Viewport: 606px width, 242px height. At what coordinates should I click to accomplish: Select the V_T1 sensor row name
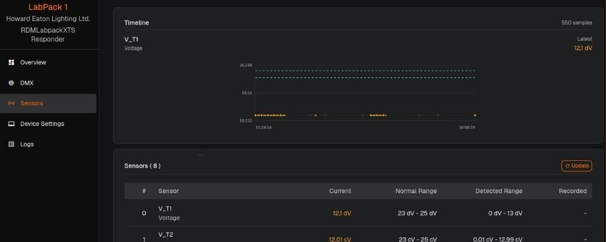point(165,208)
